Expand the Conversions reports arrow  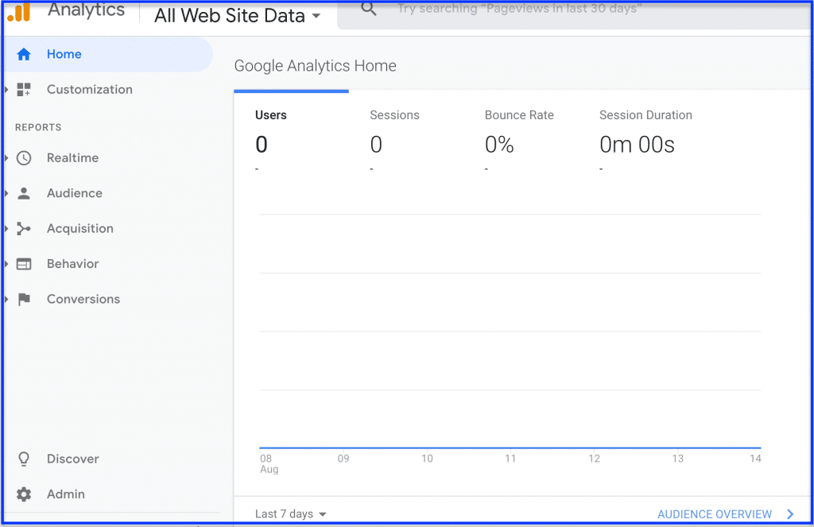[6, 299]
